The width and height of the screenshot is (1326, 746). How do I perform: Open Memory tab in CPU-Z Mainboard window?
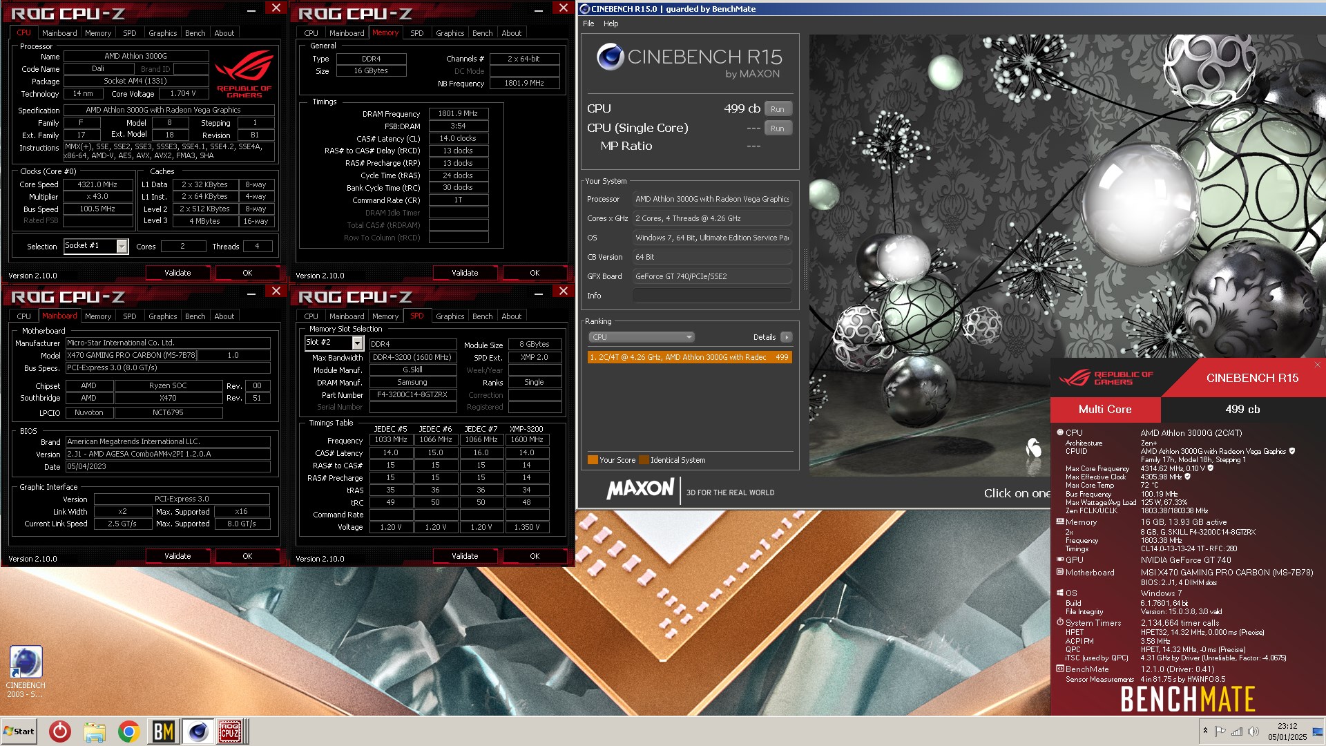point(98,316)
